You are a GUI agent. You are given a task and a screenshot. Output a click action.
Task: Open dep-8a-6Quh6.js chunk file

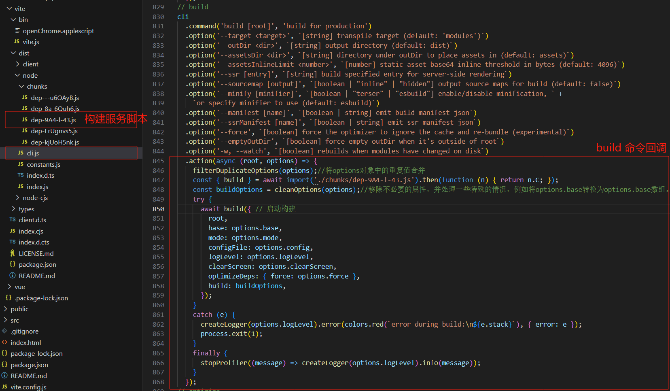point(55,108)
